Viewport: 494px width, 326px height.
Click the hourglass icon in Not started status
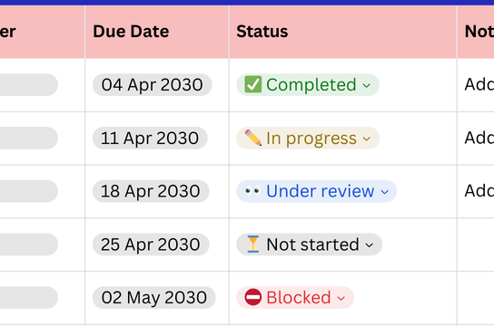pyautogui.click(x=253, y=244)
